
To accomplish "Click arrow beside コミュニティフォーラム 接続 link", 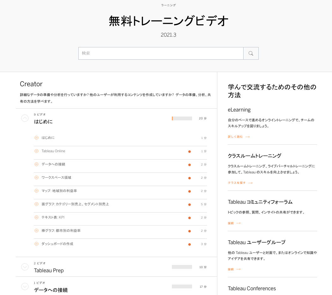I will pos(238,223).
